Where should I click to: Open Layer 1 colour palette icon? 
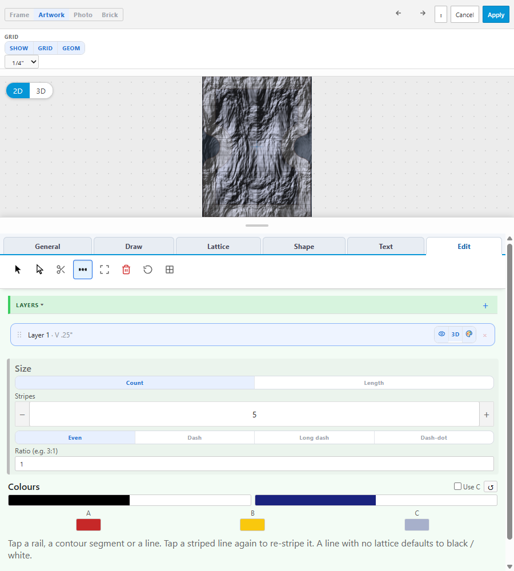469,334
